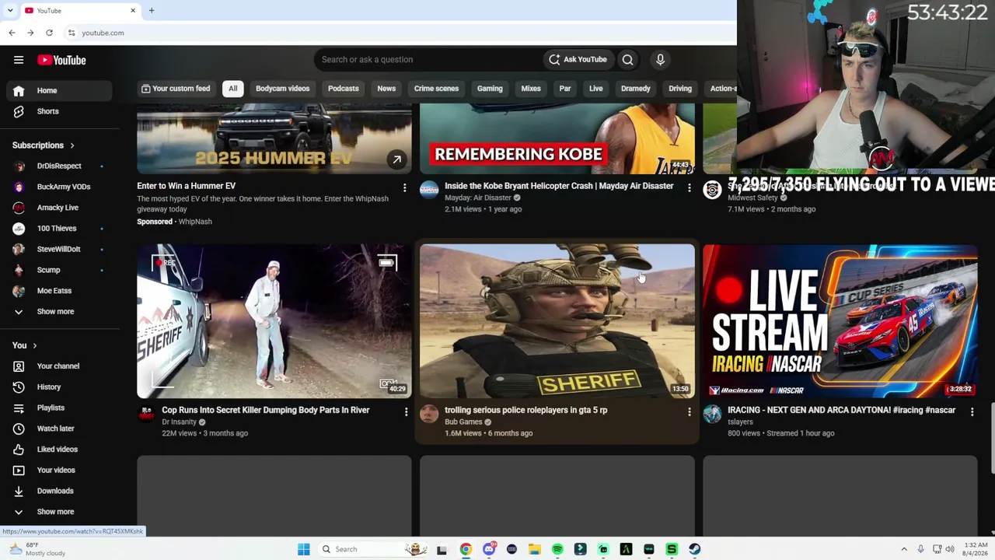Open File Explorer from the taskbar

coord(535,549)
